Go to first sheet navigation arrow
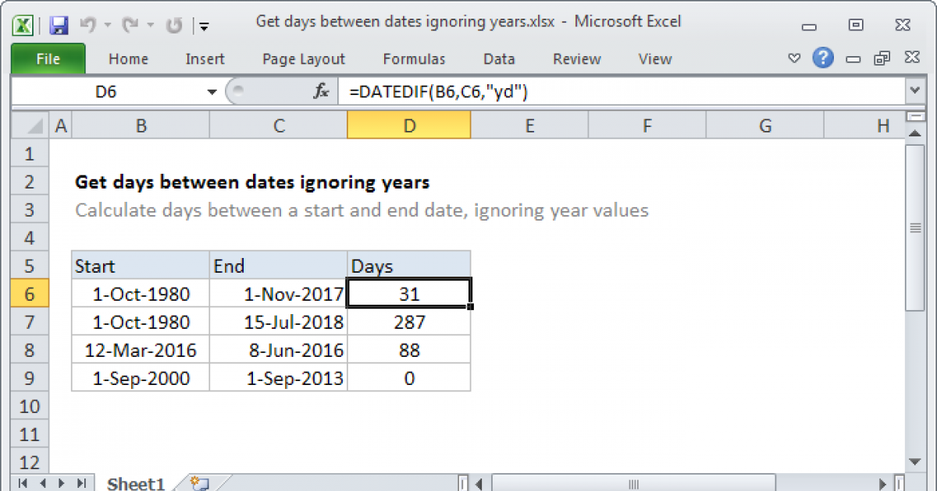Screen dimensions: 937x491 [x=22, y=483]
